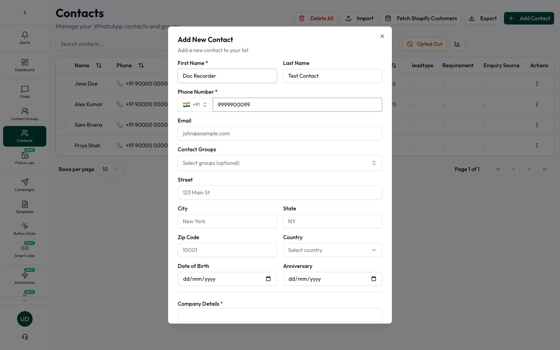Open the +91 country code selector
560x350 pixels.
click(x=195, y=105)
